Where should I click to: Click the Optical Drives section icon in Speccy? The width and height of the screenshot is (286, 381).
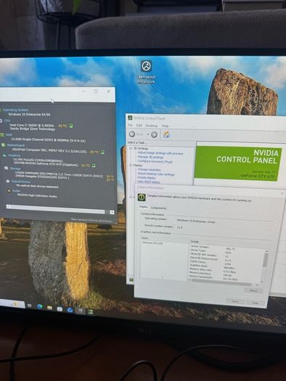8,181
